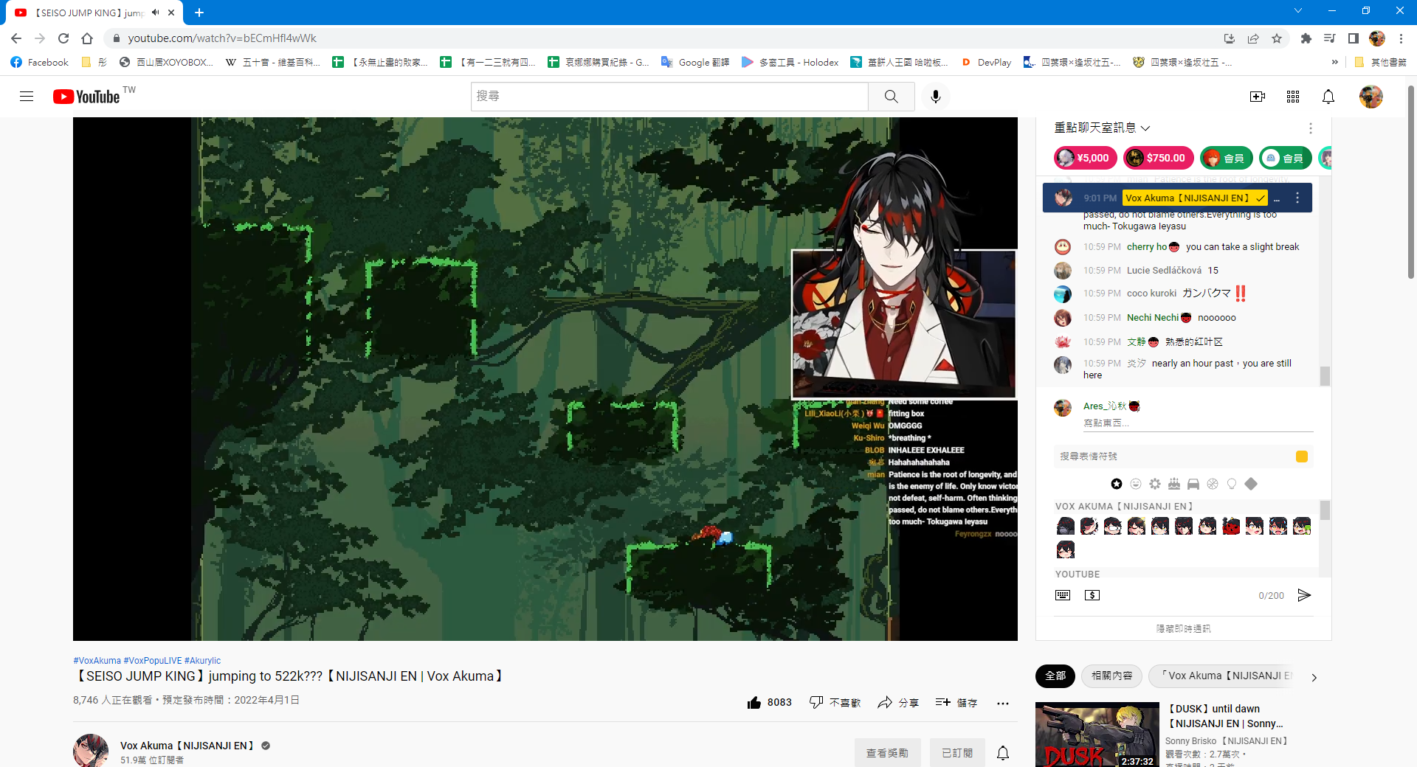Image resolution: width=1417 pixels, height=767 pixels.
Task: Open the ¥5,000 Super Chat chip
Action: click(x=1084, y=158)
